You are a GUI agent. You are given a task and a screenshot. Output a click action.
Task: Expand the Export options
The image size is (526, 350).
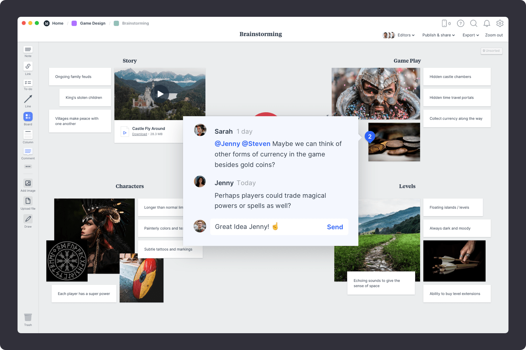(471, 35)
